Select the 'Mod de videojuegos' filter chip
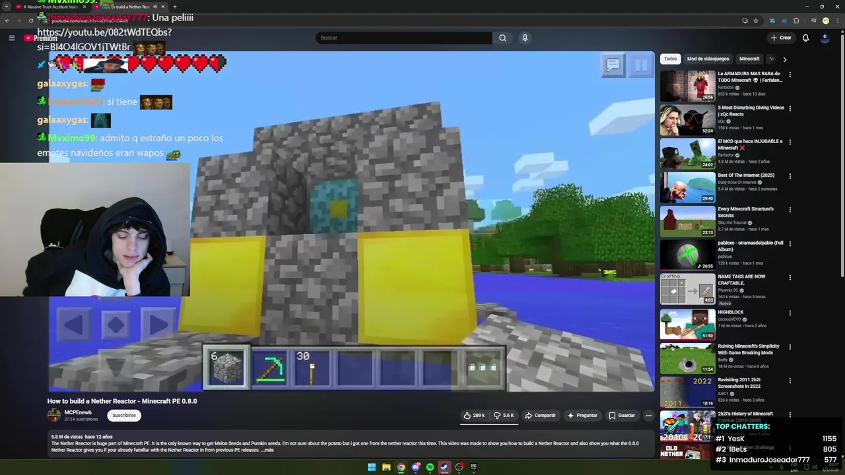The height and width of the screenshot is (475, 845). 708,59
